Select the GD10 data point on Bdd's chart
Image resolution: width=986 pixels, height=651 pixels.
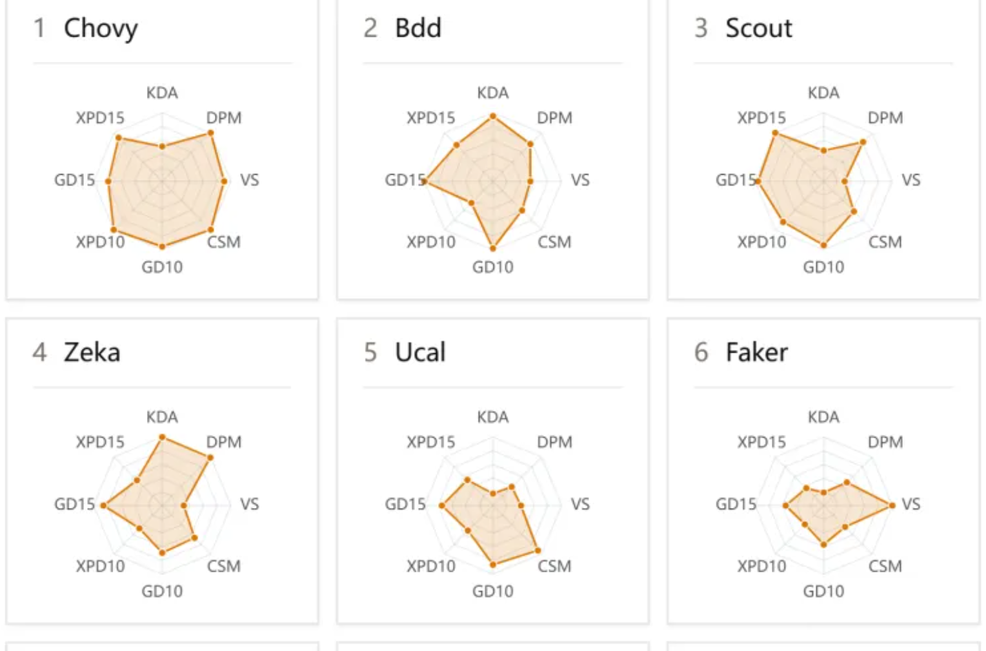493,248
